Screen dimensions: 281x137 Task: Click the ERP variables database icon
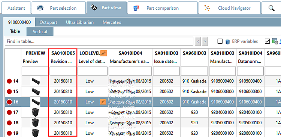tap(227, 41)
